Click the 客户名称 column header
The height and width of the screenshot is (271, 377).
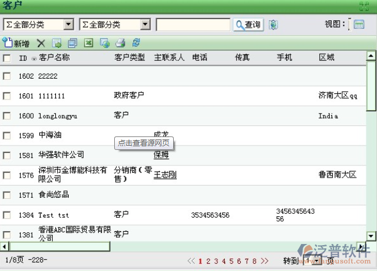point(54,58)
